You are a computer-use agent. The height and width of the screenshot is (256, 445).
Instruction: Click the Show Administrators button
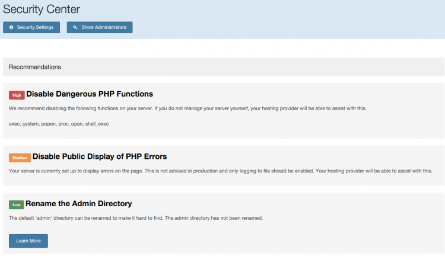[x=100, y=27]
